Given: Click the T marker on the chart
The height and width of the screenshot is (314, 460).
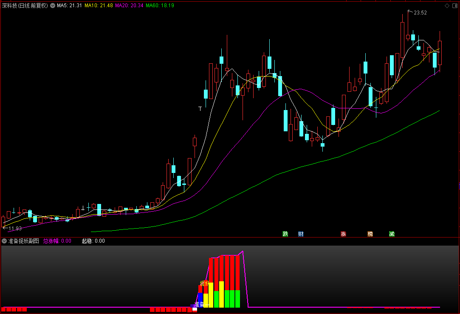Looking at the screenshot, I should 200,109.
